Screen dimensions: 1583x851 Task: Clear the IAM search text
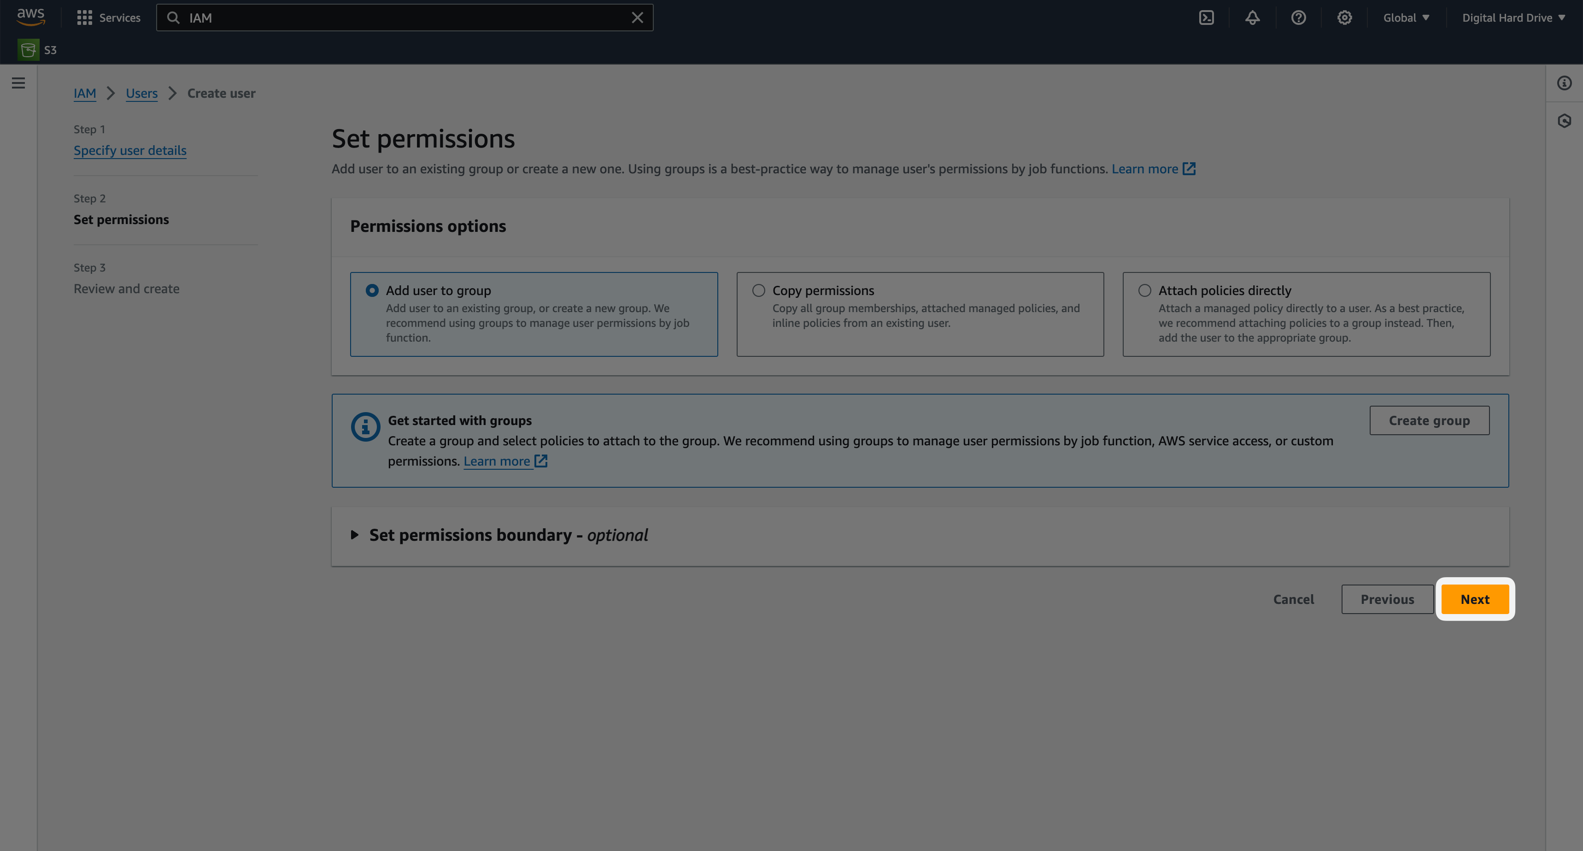[x=637, y=18]
